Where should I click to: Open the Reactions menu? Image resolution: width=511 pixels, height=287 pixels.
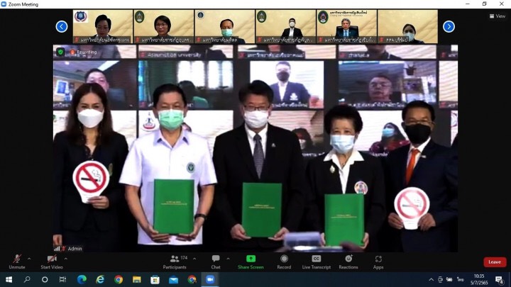point(348,261)
